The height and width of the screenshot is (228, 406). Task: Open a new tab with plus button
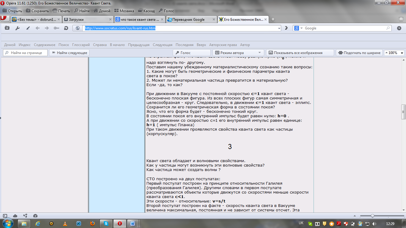pyautogui.click(x=273, y=19)
